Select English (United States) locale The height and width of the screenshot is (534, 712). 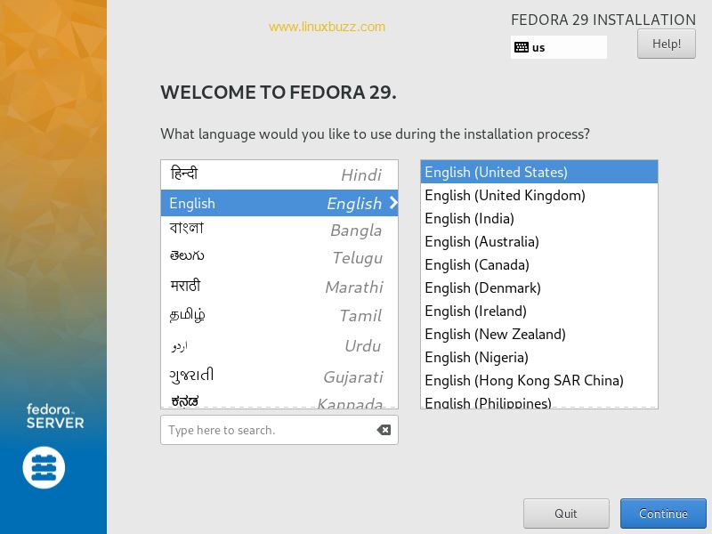click(539, 172)
